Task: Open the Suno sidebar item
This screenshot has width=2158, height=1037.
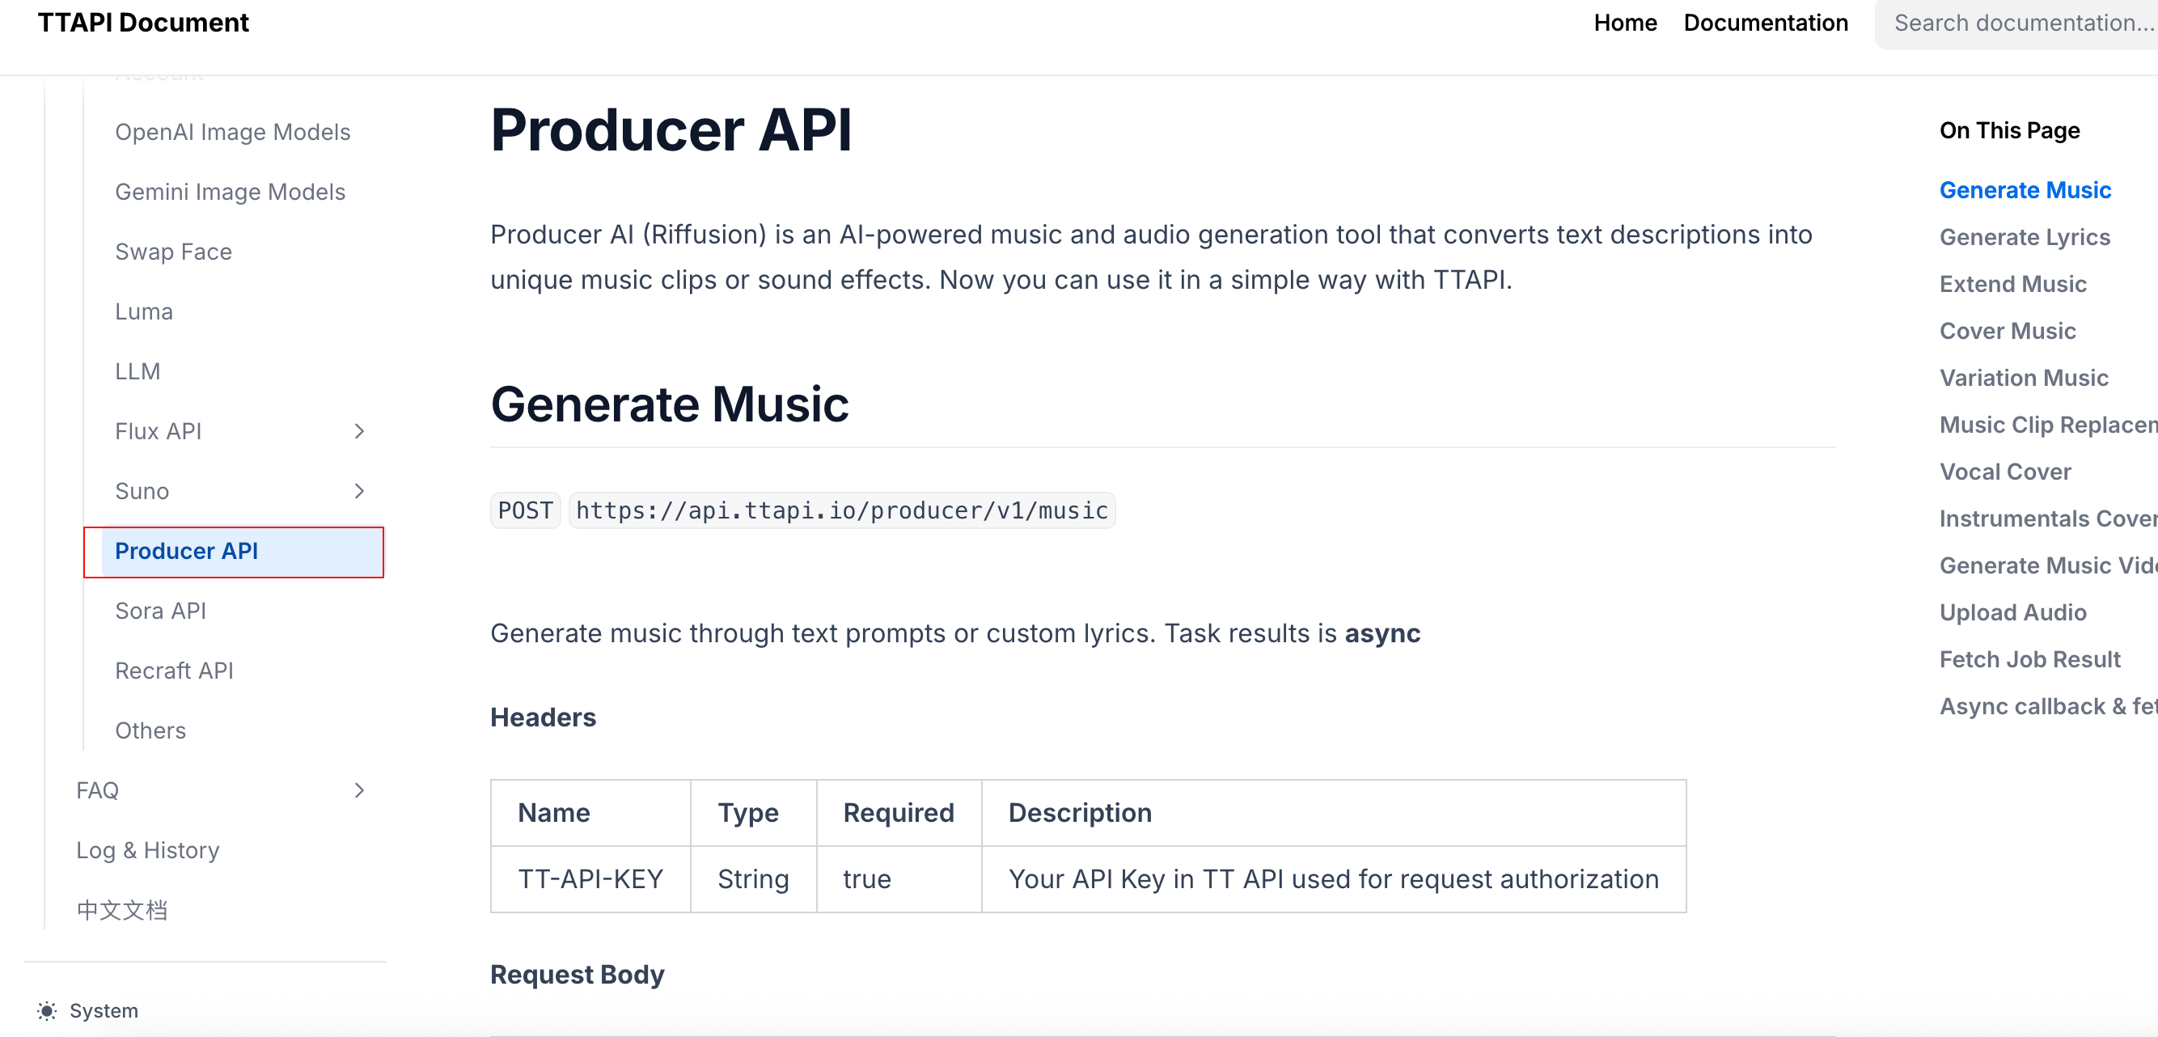Action: point(142,491)
